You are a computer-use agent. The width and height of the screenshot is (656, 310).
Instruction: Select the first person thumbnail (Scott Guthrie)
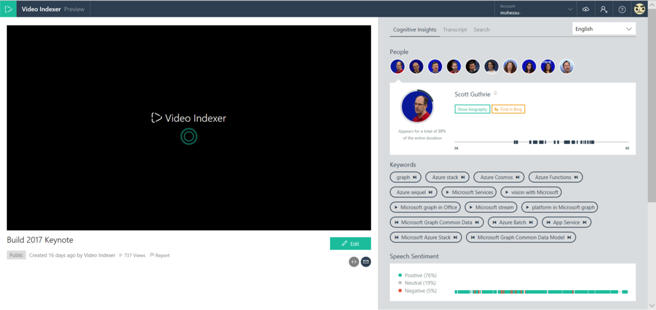397,66
